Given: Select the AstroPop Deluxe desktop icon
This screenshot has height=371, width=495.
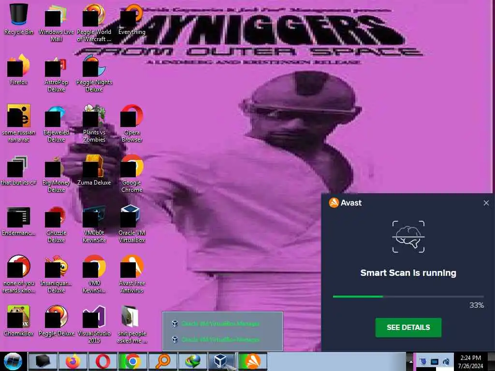Looking at the screenshot, I should (56, 73).
